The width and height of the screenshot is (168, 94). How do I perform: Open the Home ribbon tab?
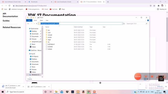click(35, 20)
